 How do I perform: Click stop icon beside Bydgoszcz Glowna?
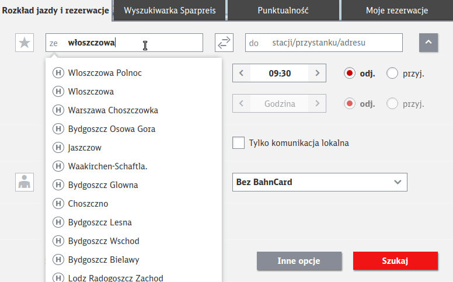point(58,185)
